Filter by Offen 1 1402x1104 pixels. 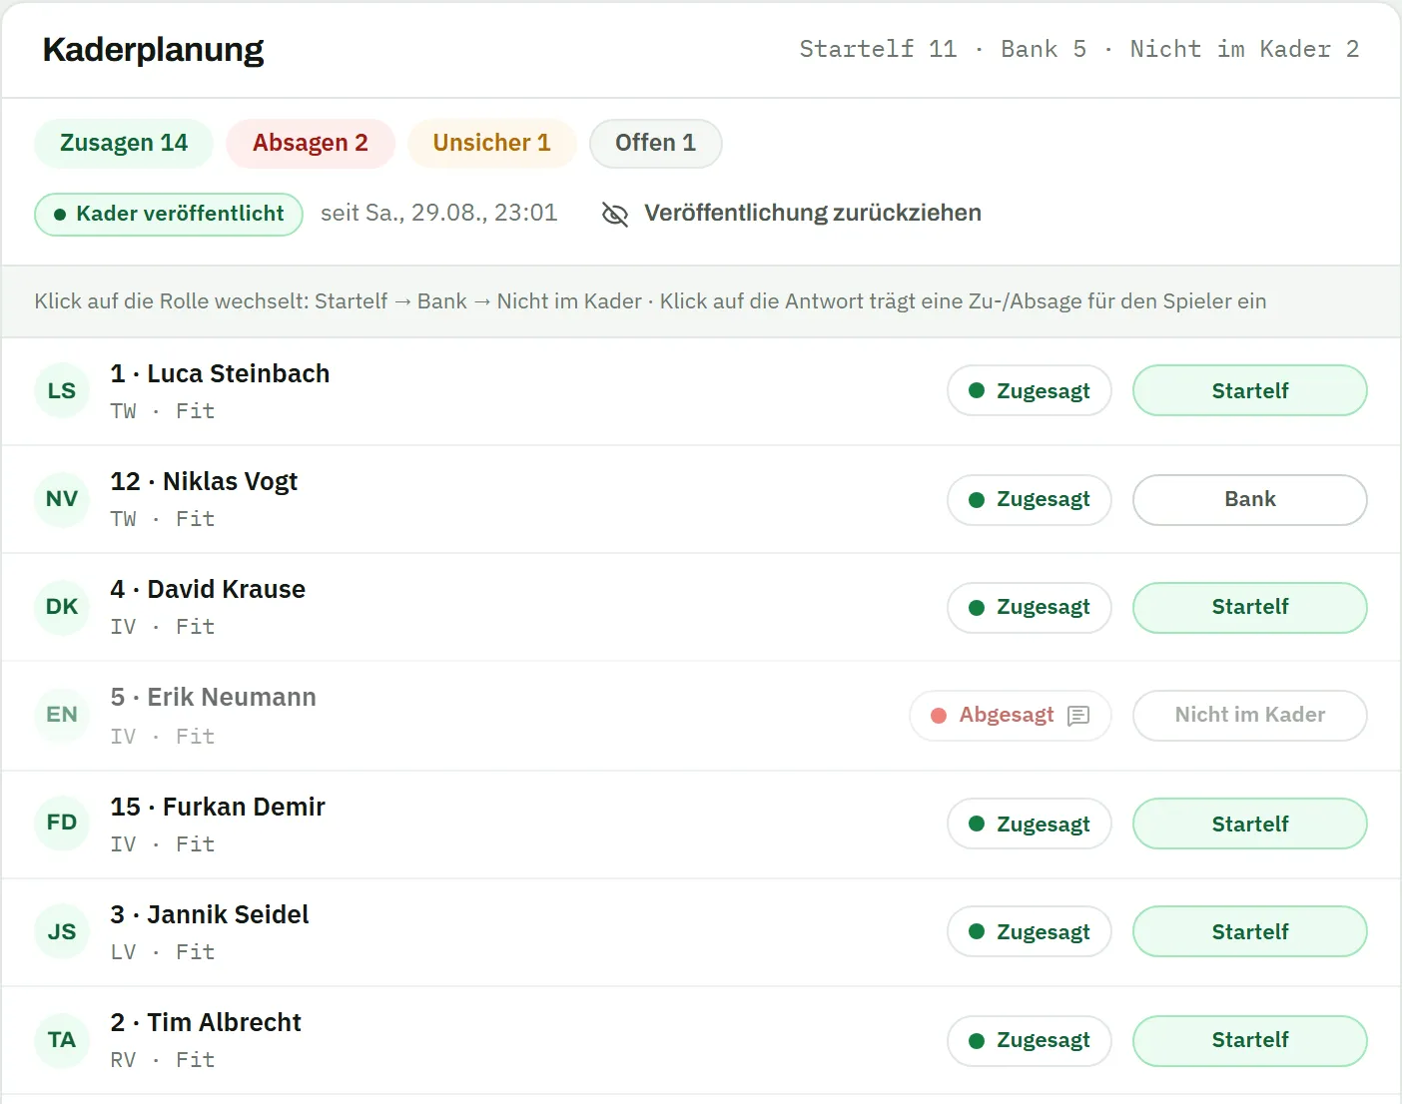[x=655, y=143]
